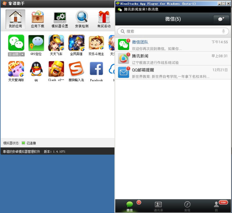Tap the microphone icon in search bar

click(223, 31)
